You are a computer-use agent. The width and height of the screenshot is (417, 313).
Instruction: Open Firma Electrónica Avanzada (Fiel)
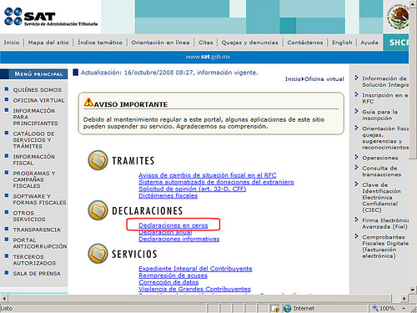(x=385, y=224)
